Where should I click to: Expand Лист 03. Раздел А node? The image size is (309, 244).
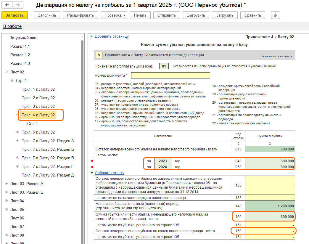point(7,184)
